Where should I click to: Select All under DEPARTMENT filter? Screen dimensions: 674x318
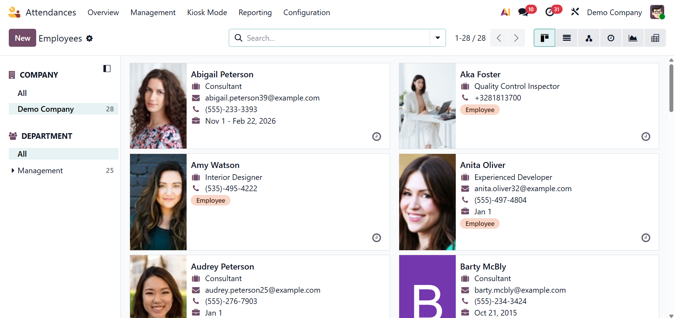[x=63, y=154]
